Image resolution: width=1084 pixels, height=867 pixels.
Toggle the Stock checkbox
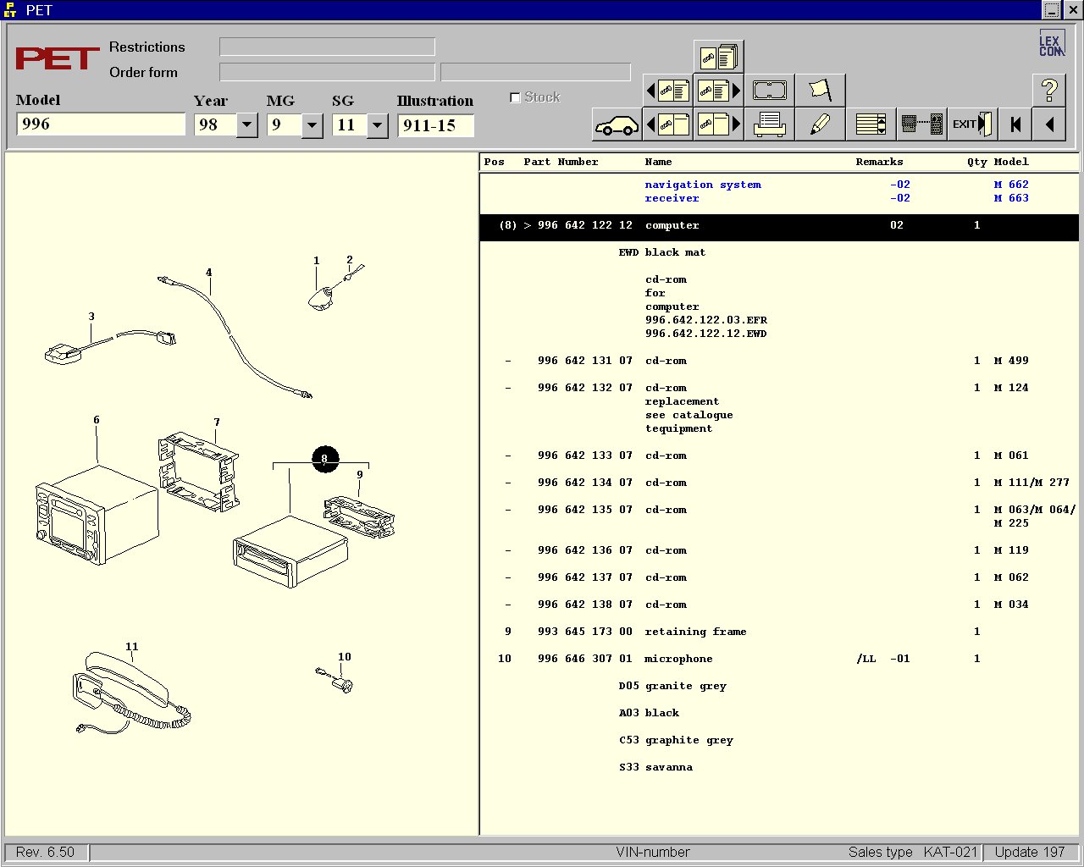[515, 97]
